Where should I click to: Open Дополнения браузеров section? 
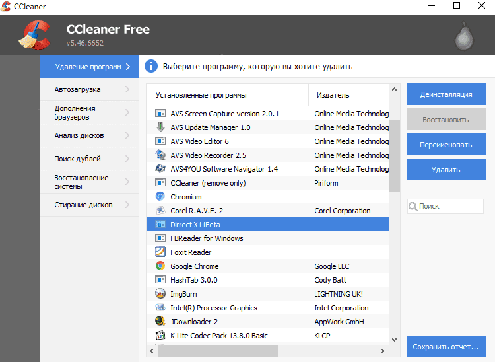click(89, 112)
